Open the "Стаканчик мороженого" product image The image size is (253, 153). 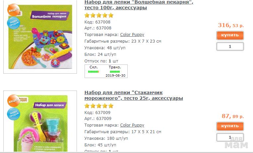pyautogui.click(x=40, y=121)
